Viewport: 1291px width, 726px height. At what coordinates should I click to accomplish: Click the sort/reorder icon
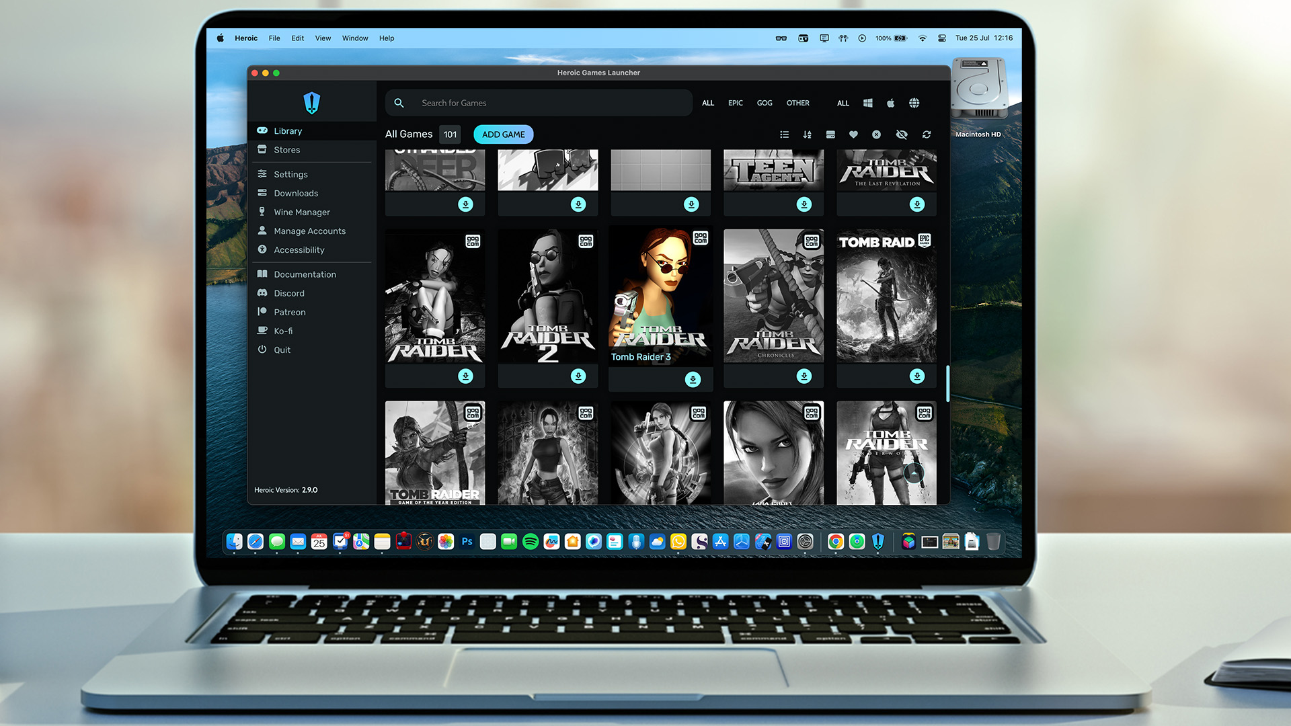808,134
